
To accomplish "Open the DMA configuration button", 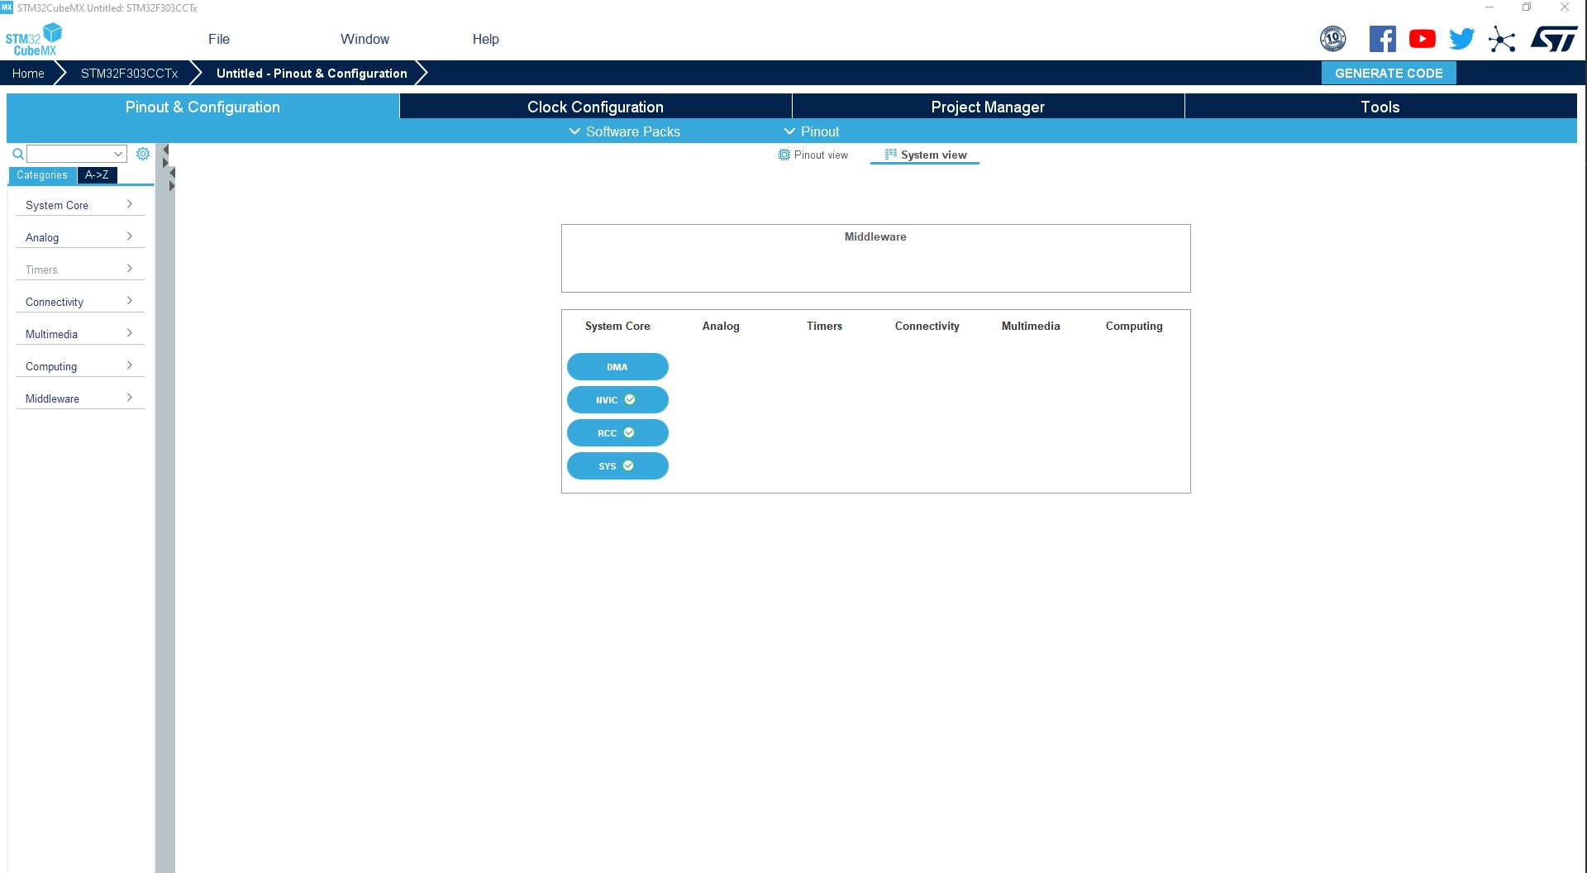I will click(x=617, y=367).
